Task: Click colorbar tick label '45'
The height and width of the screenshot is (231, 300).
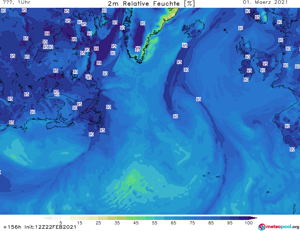Action: [x=135, y=222]
